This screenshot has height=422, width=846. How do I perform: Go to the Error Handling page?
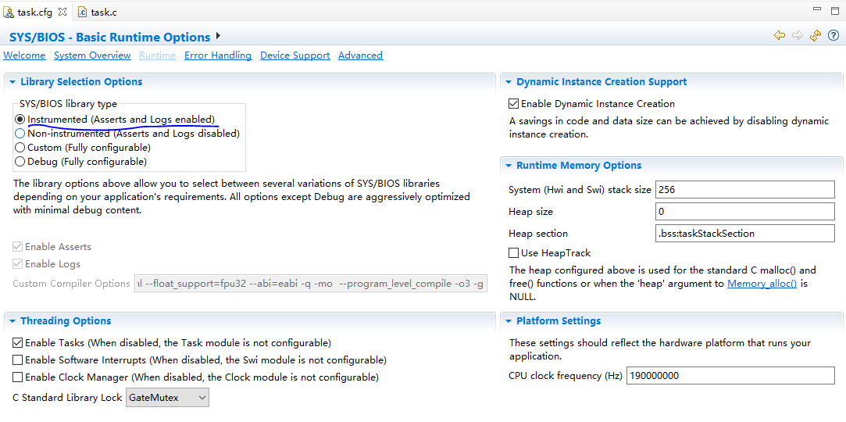pyautogui.click(x=218, y=55)
